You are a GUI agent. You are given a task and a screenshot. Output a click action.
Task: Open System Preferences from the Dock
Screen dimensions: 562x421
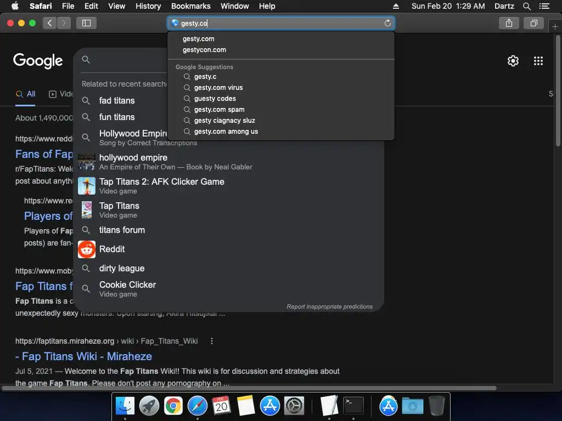click(294, 406)
